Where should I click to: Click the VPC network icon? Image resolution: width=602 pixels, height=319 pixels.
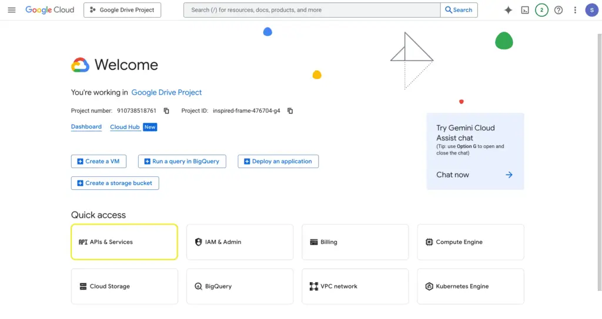click(x=314, y=286)
